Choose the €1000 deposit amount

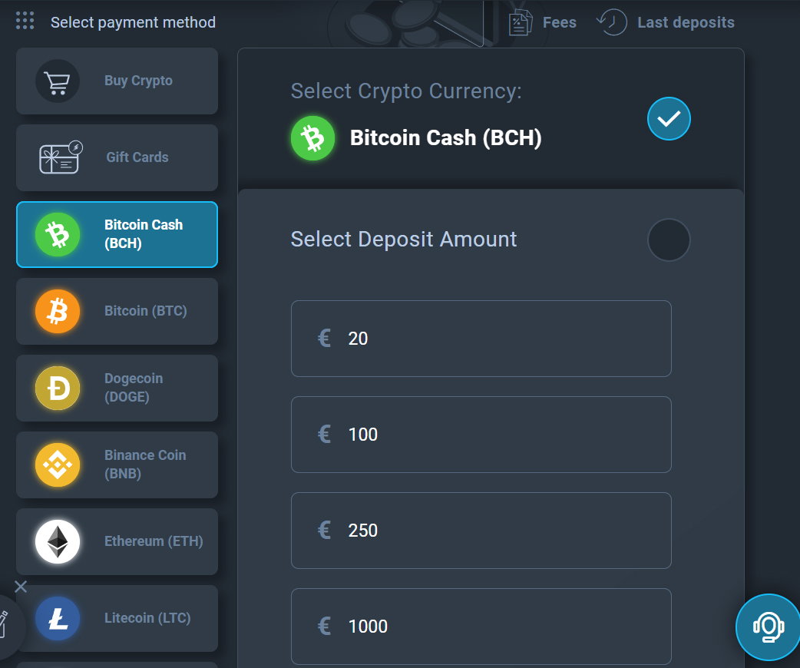(481, 627)
